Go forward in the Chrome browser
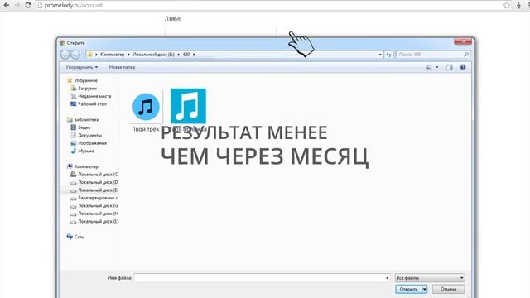This screenshot has height=298, width=530. click(x=17, y=5)
